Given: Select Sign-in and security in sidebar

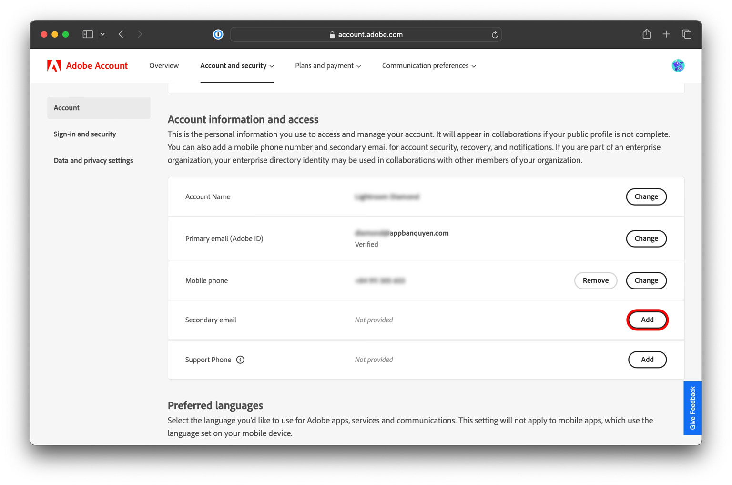Looking at the screenshot, I should point(85,134).
